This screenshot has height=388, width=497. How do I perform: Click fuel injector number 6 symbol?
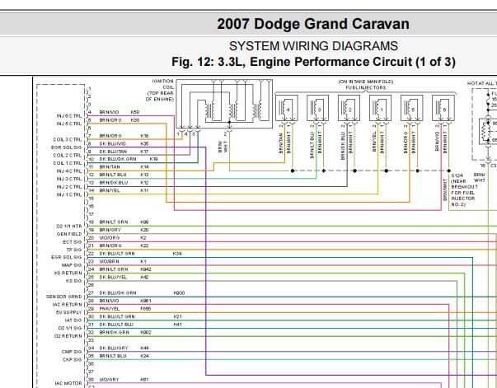pos(443,108)
